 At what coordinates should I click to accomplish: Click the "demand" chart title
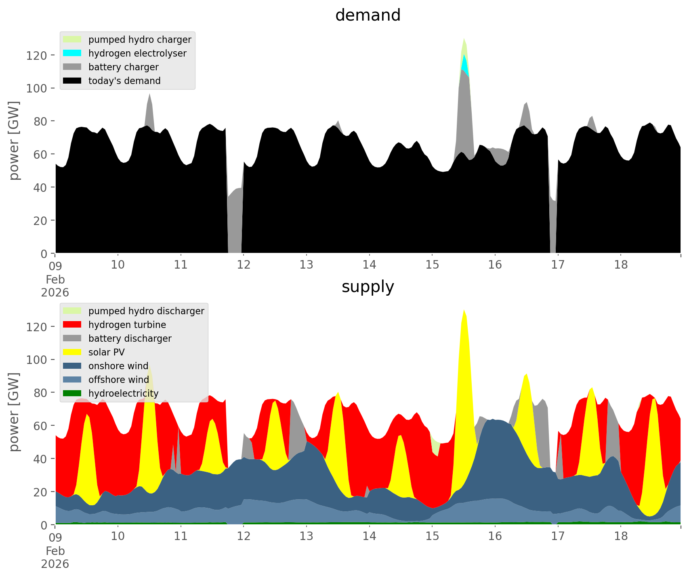point(368,15)
